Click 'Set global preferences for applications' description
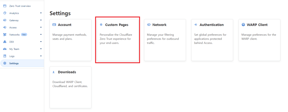This screenshot has width=288, height=112. click(210, 39)
